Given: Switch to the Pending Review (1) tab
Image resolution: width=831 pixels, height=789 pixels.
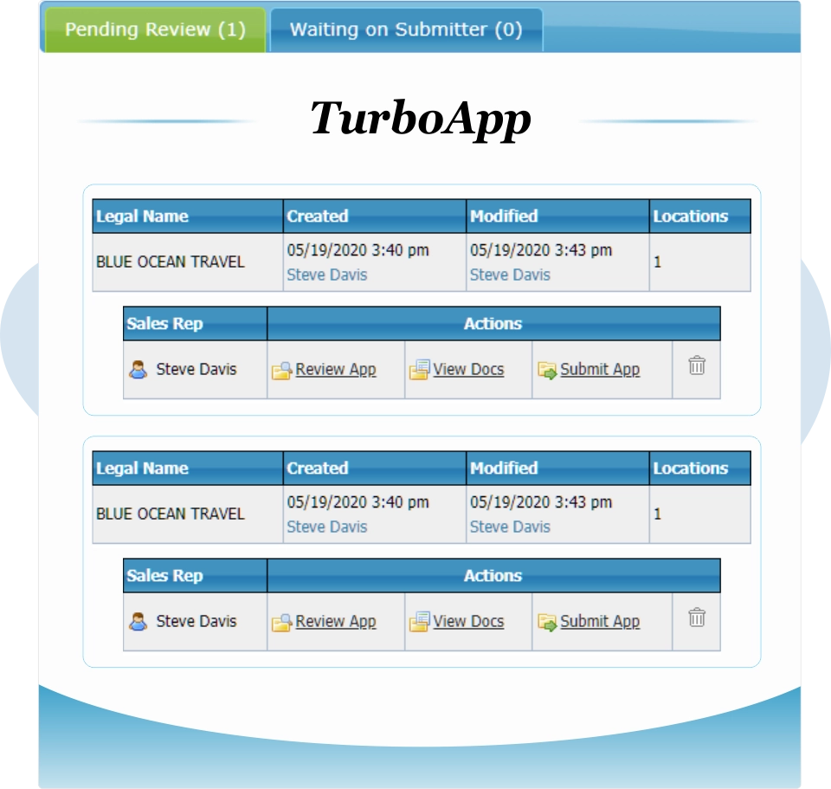Looking at the screenshot, I should pyautogui.click(x=155, y=29).
